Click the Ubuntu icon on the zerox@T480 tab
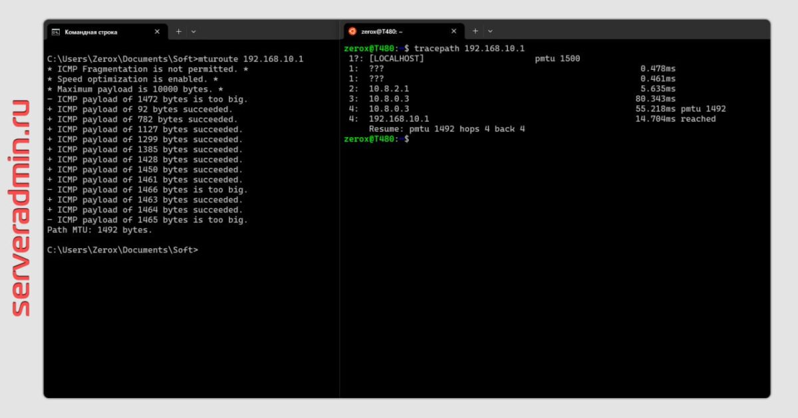798x418 pixels. pos(352,31)
